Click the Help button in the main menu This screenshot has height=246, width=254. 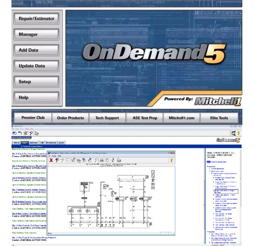coord(37,98)
